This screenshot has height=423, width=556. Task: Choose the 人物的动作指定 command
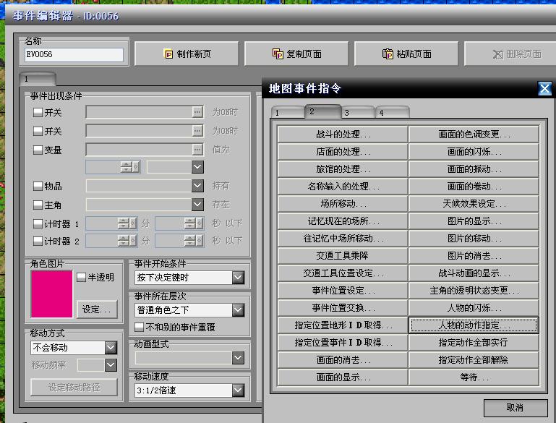[474, 325]
